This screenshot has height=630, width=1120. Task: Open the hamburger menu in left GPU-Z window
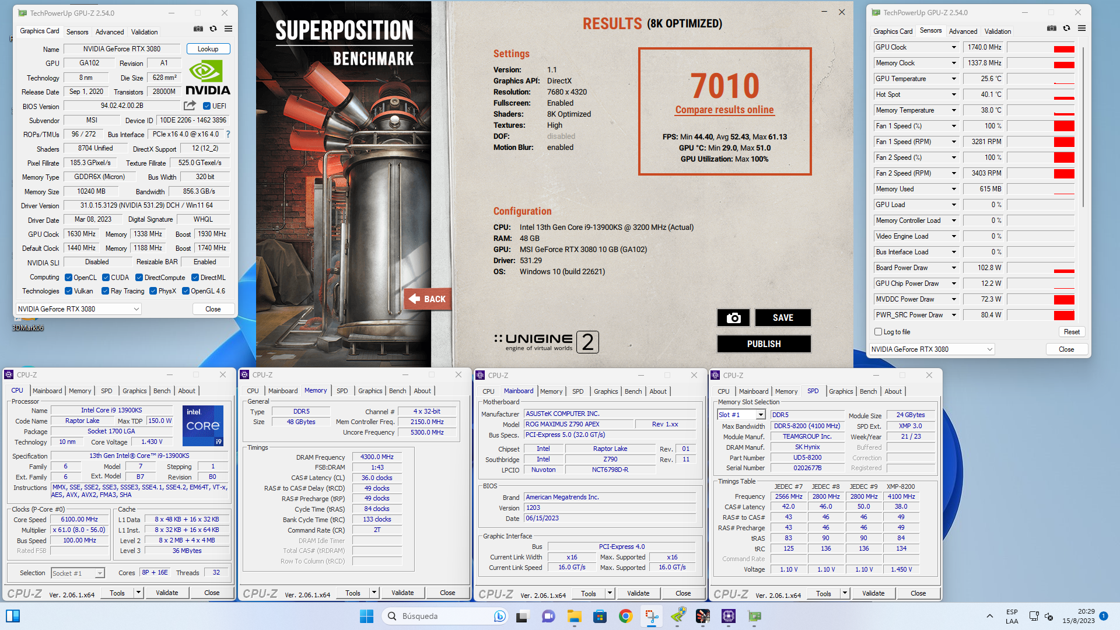(229, 29)
